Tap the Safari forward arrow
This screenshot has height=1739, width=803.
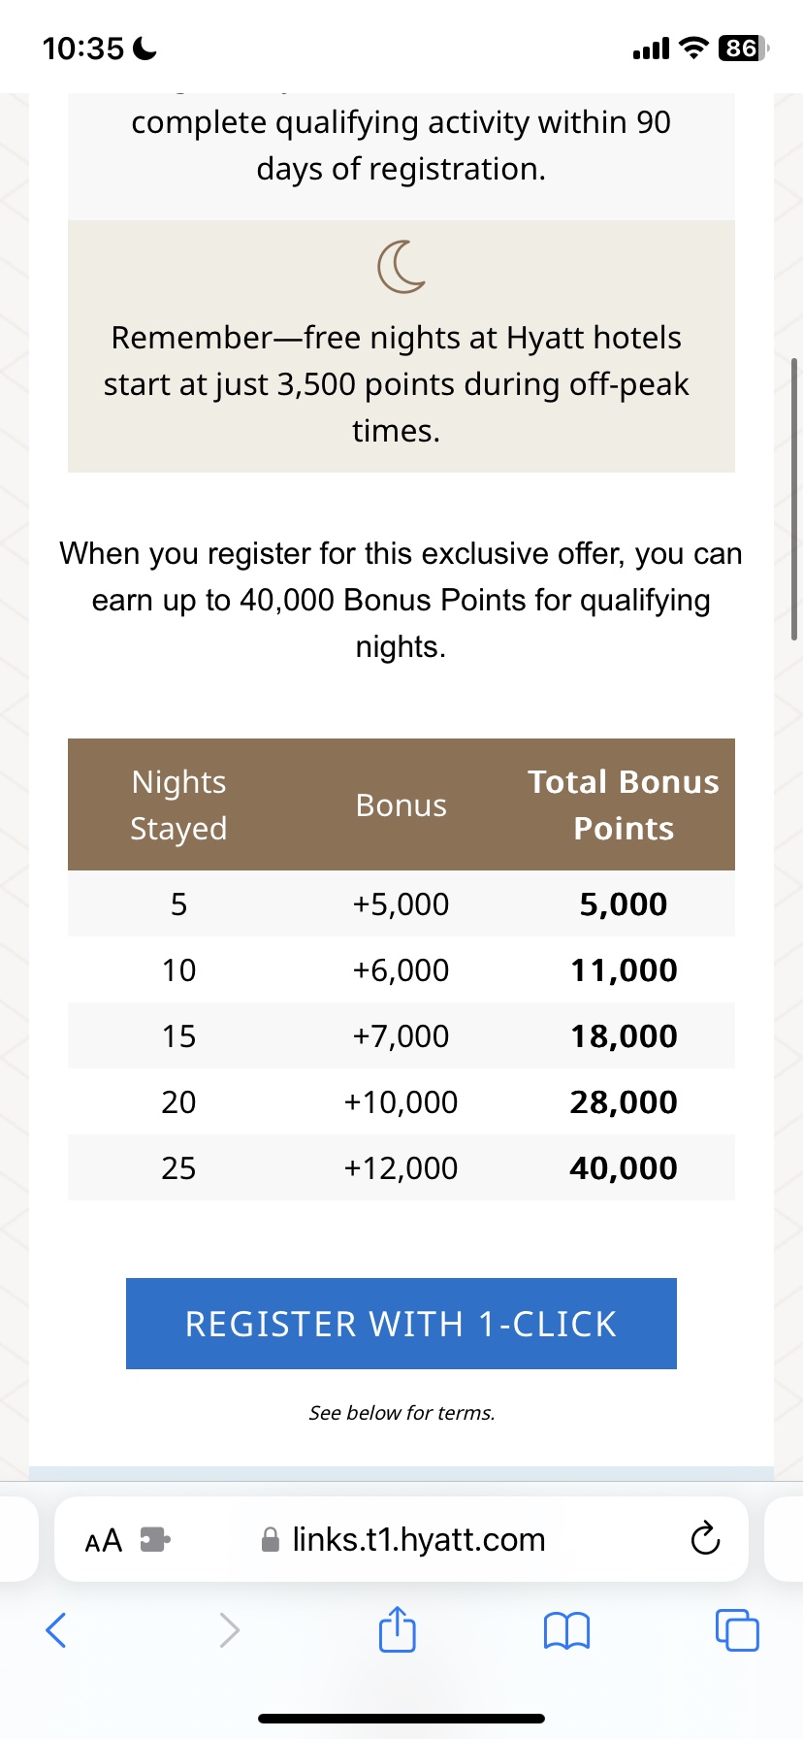click(x=229, y=1630)
